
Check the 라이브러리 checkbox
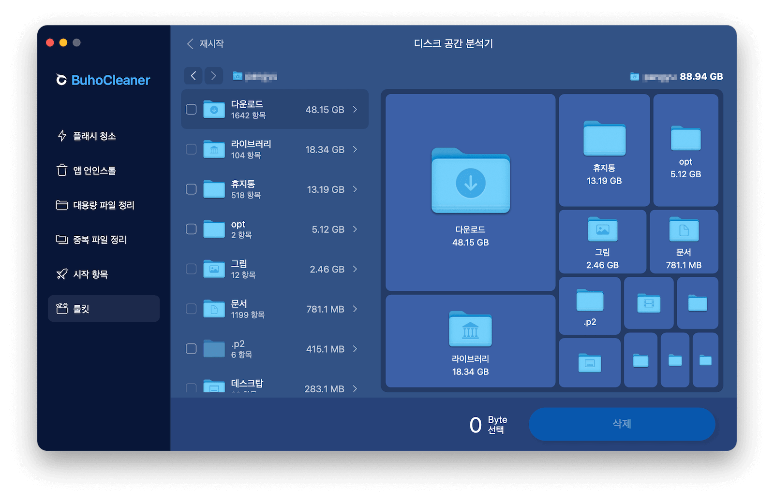coord(191,149)
